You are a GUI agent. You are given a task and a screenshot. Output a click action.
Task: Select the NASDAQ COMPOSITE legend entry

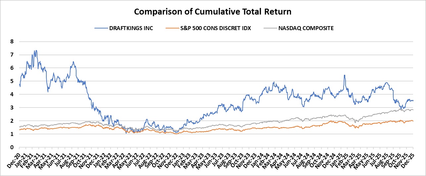pyautogui.click(x=307, y=28)
